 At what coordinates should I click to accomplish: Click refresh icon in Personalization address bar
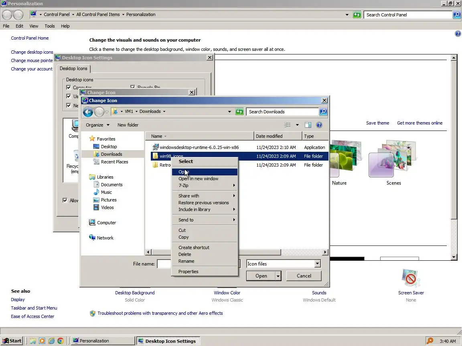click(x=357, y=15)
